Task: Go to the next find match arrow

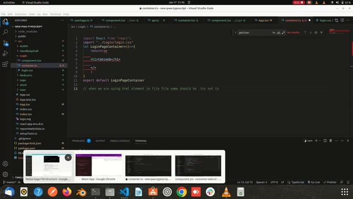Action: click(311, 33)
